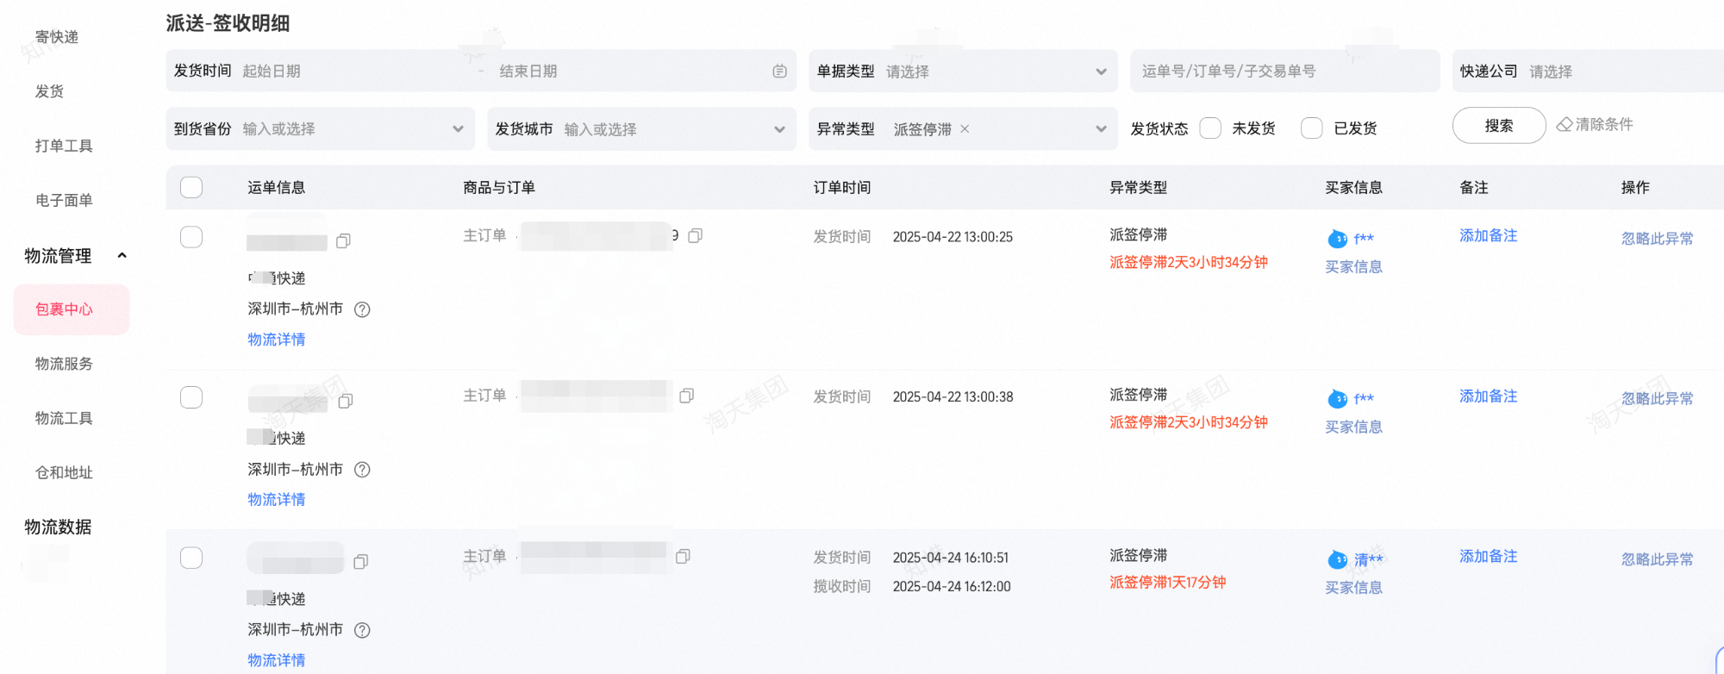Click 添加备注 for second row
This screenshot has width=1724, height=674.
1489,396
